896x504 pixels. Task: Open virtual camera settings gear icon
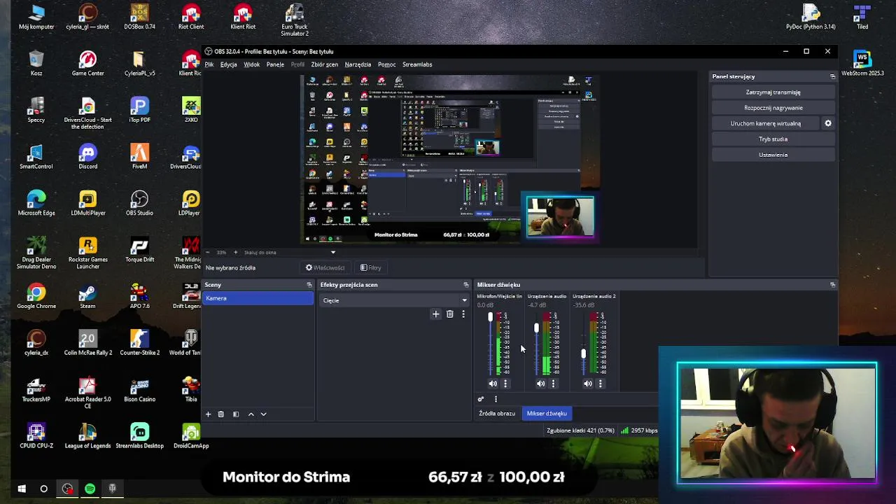[x=828, y=123]
